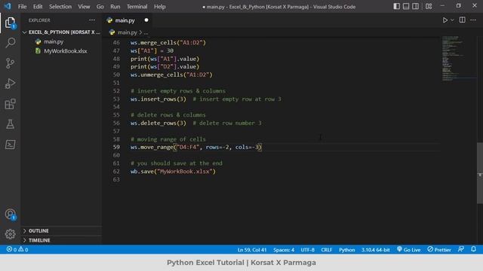Collapse the EXCEL_&_PYTHON folder section
483x271 pixels.
[62, 32]
